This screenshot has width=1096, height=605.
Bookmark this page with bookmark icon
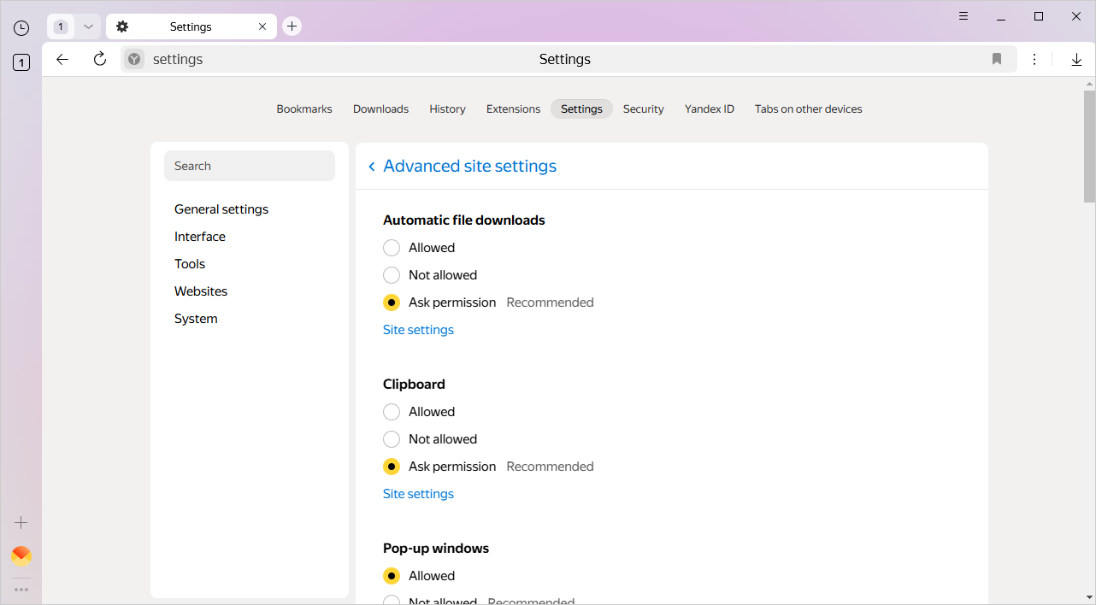[997, 59]
